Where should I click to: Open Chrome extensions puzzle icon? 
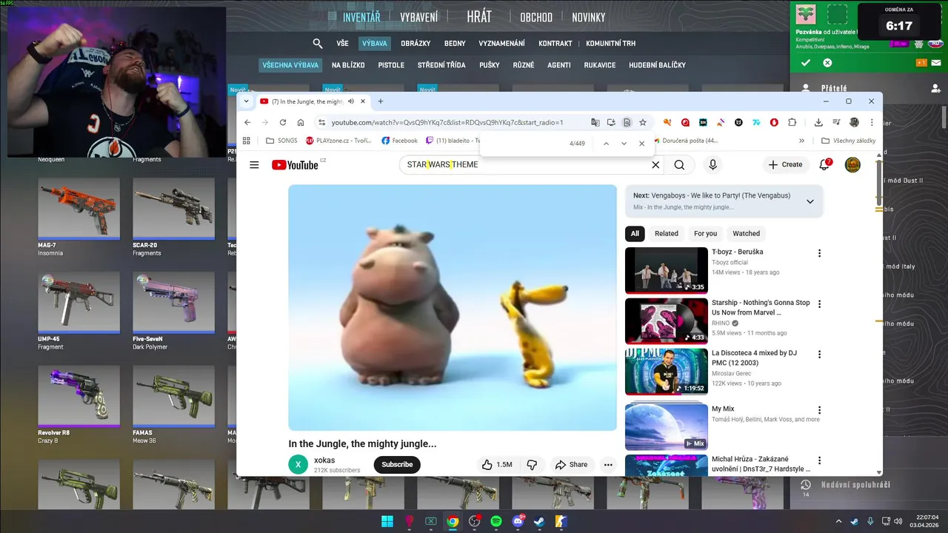pyautogui.click(x=792, y=122)
